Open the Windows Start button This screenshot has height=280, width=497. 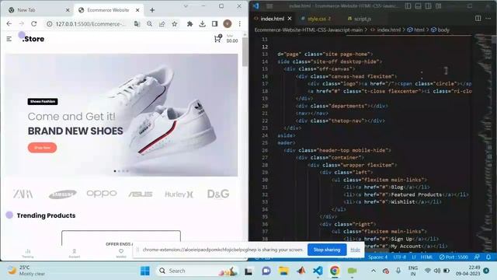point(145,271)
